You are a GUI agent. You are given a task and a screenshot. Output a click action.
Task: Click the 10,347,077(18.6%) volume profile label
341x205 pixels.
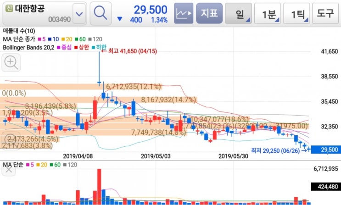pos(219,119)
